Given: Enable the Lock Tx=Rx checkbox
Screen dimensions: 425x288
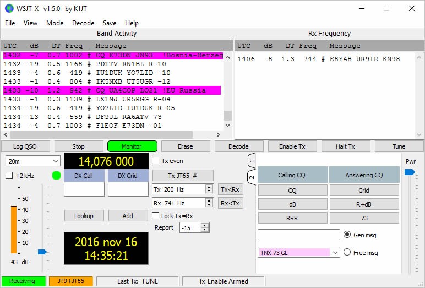Looking at the screenshot, I should (156, 216).
